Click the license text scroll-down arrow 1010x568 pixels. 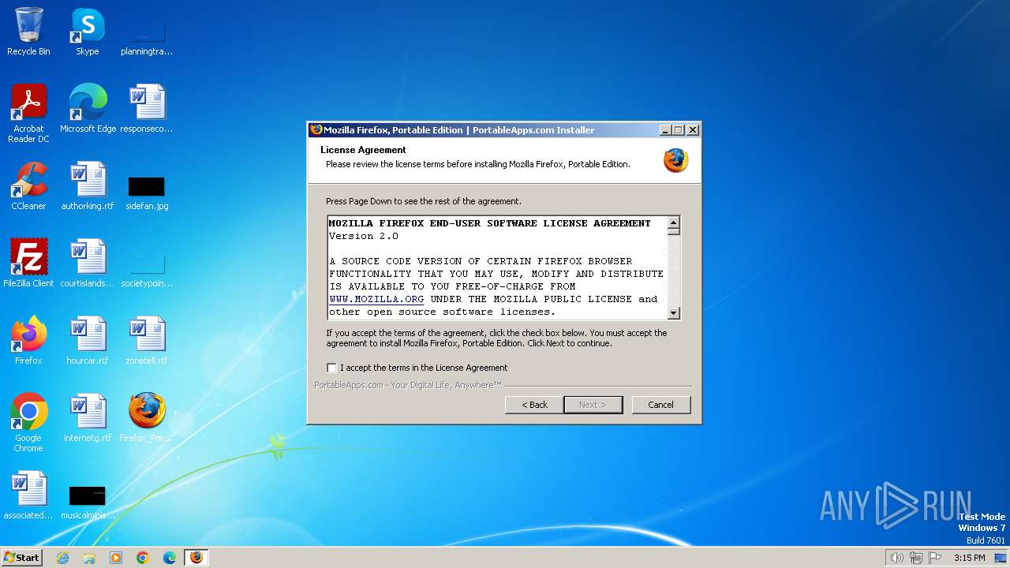pos(673,312)
